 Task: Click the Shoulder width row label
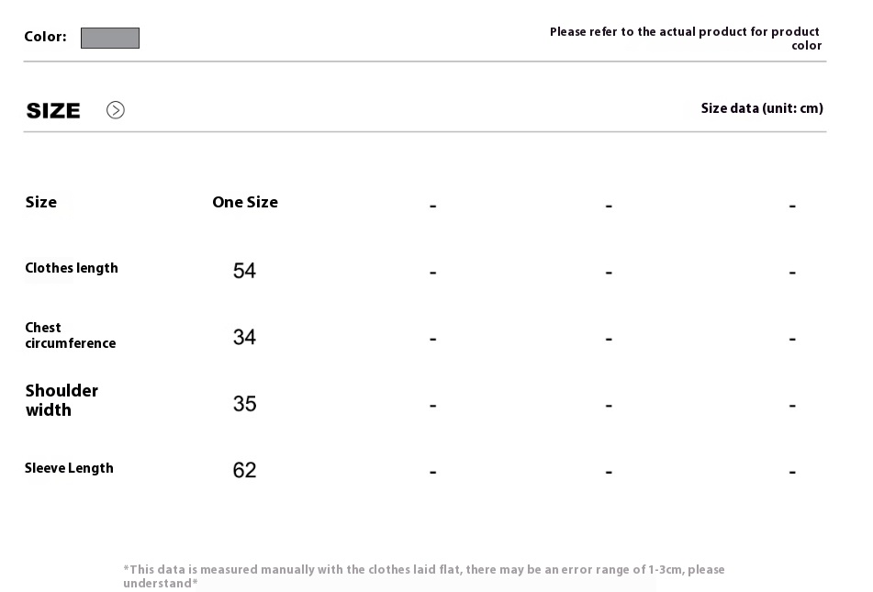click(62, 400)
